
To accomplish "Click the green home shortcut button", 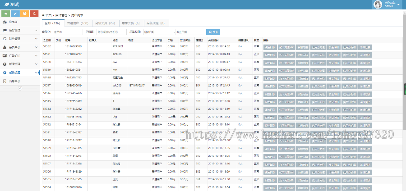I will (5, 14).
